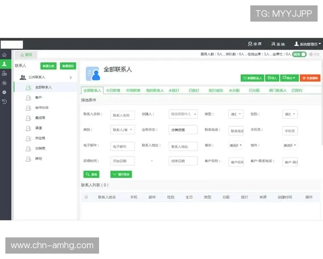Click the large 全部联系人 contact card icon
Image resolution: width=323 pixels, height=259 pixels.
point(93,73)
